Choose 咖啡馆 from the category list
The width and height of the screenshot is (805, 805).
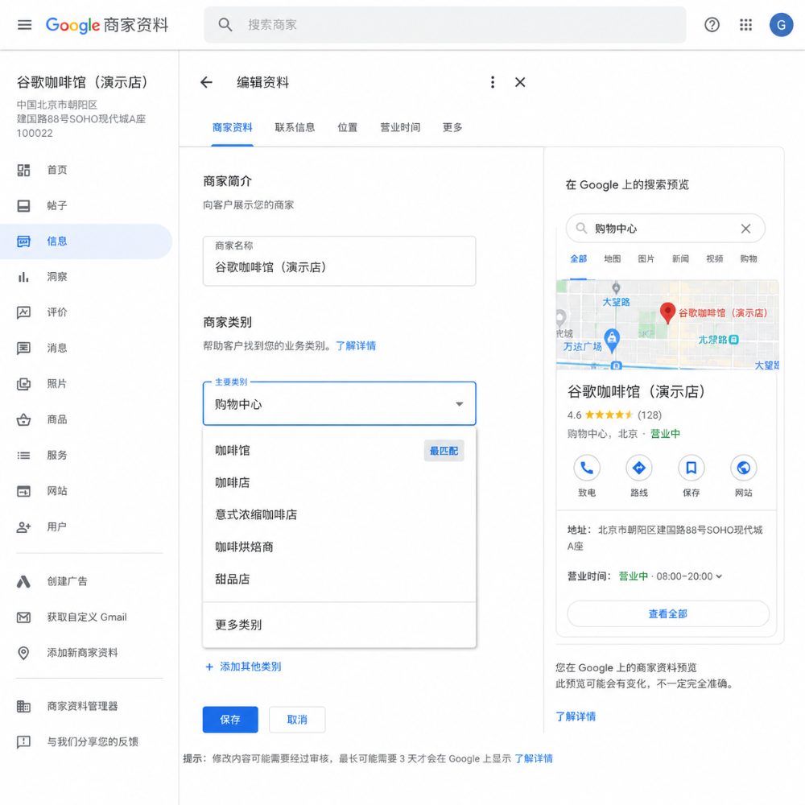[x=340, y=451]
